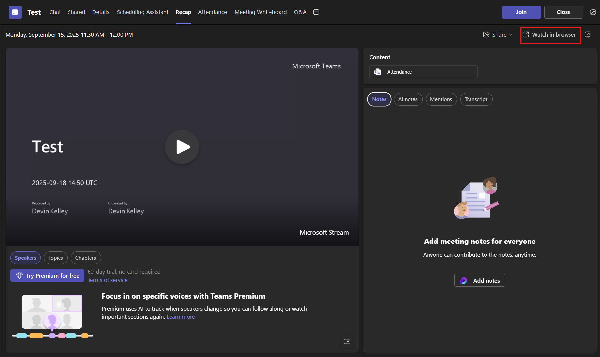Viewport: 600px width, 357px height.
Task: Open the Attendance file in Content
Action: coord(423,72)
